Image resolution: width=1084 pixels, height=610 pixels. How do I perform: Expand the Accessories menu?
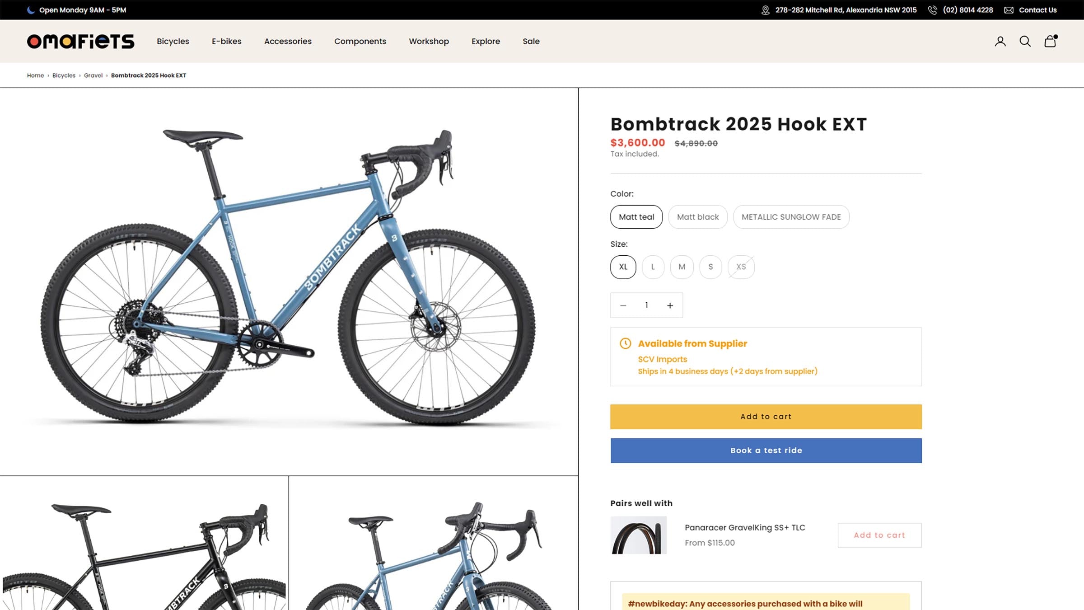click(x=288, y=42)
